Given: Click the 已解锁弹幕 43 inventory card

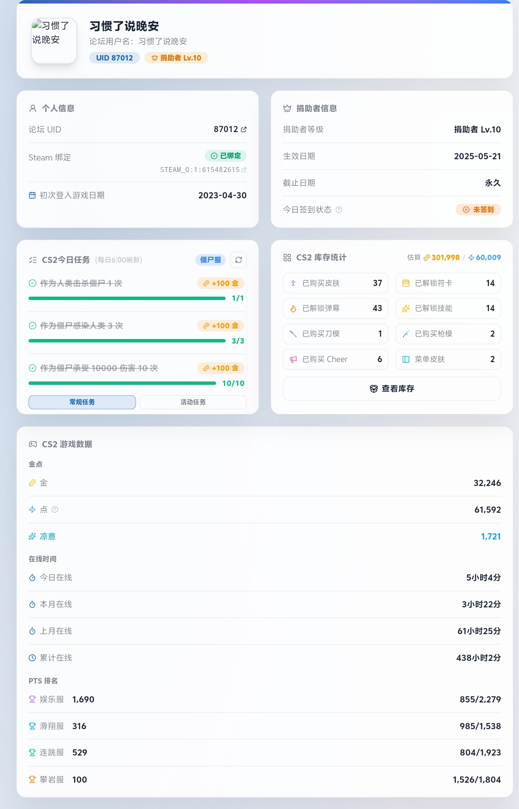Looking at the screenshot, I should (335, 309).
